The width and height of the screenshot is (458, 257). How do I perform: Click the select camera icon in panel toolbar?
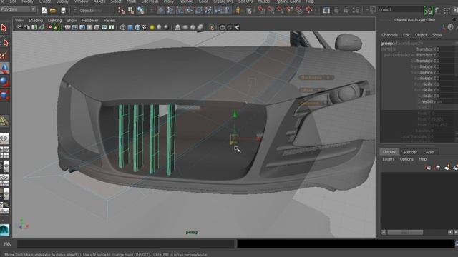19,27
